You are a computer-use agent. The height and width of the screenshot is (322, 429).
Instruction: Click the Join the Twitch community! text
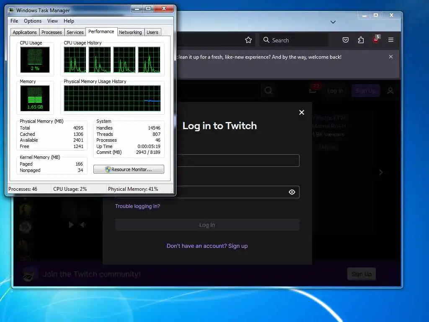click(x=92, y=274)
